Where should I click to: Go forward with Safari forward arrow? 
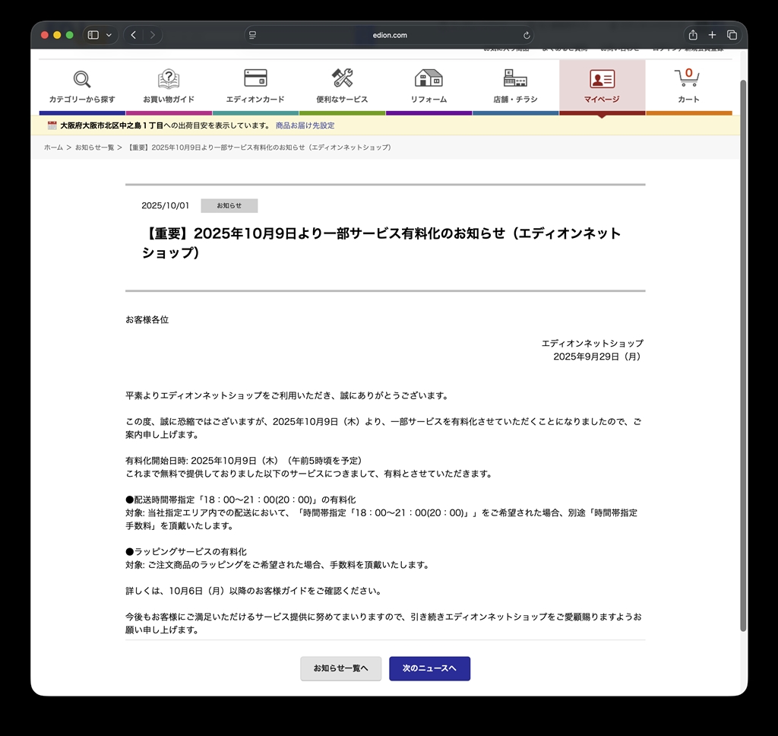tap(152, 35)
